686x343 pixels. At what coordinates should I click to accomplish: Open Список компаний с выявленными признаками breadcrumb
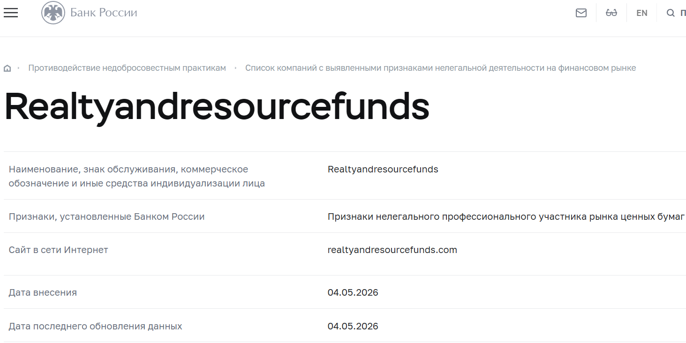(441, 68)
